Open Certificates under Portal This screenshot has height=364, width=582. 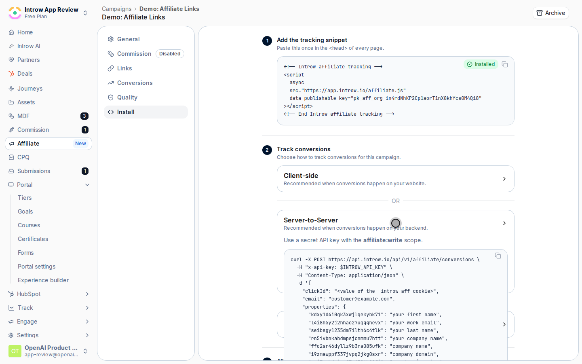click(x=33, y=239)
